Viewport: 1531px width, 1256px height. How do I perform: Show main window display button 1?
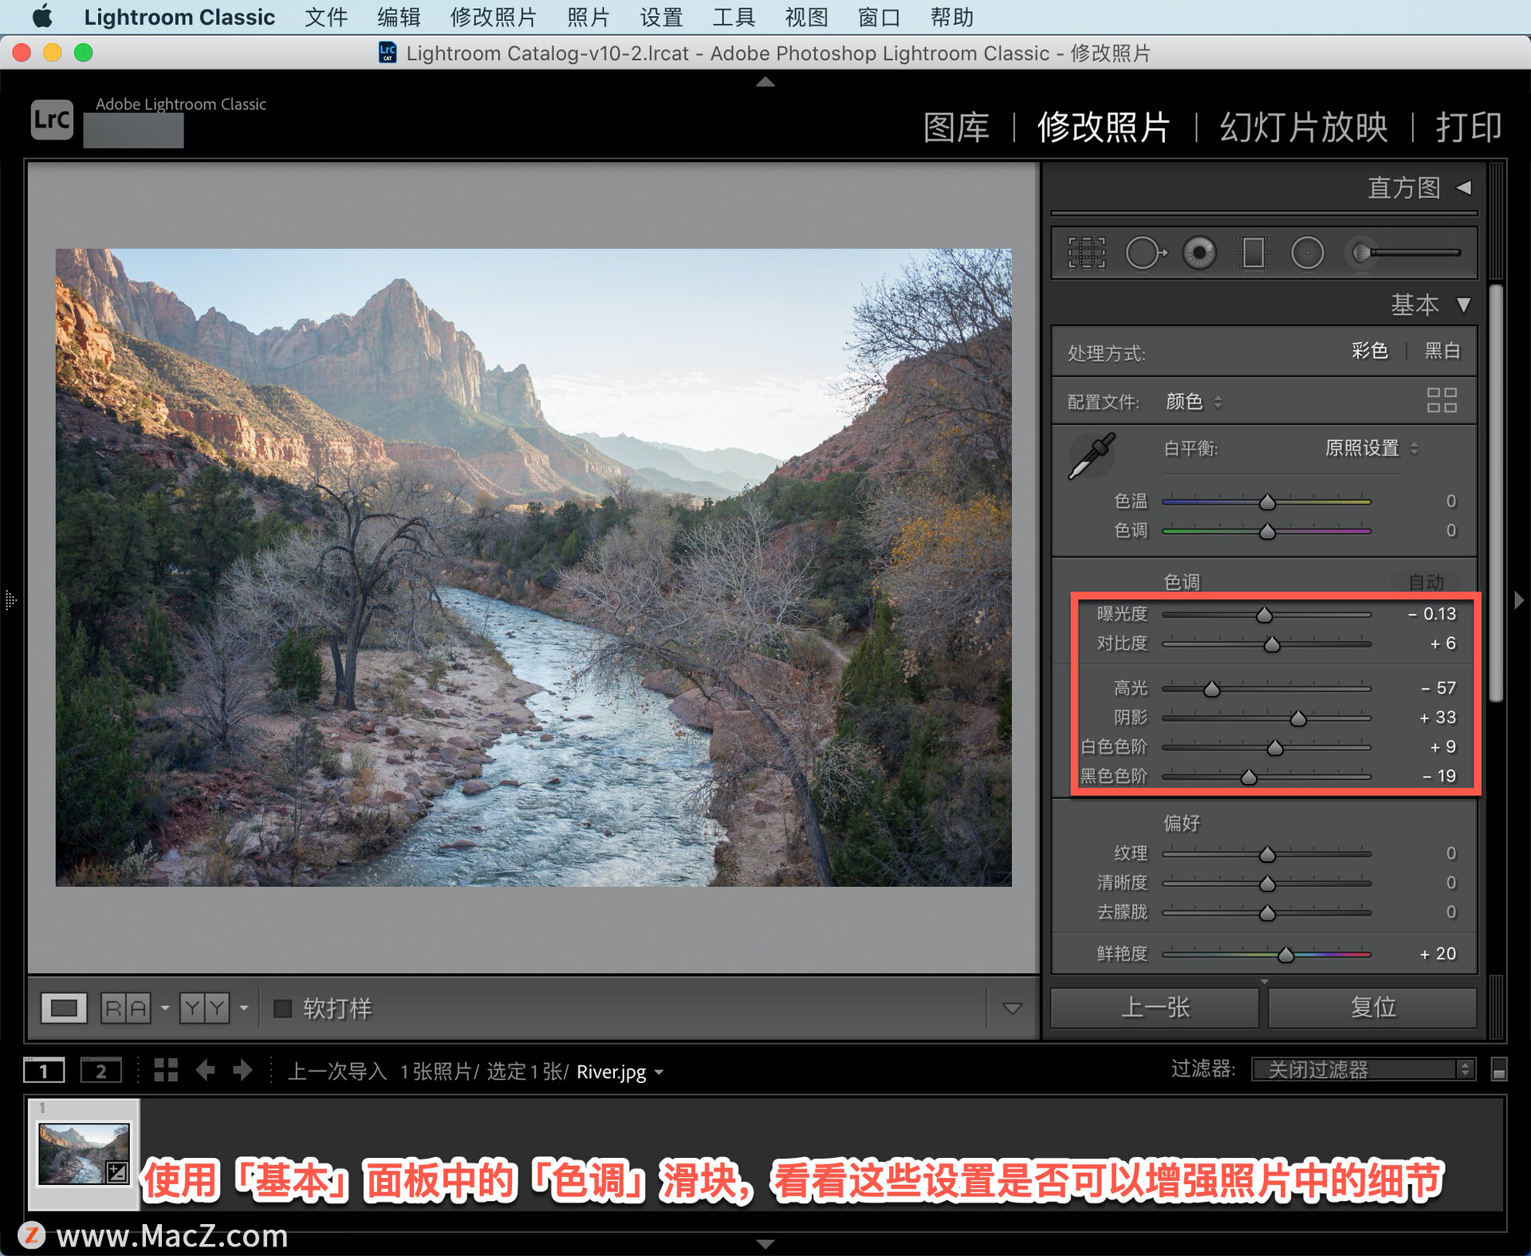tap(44, 1070)
